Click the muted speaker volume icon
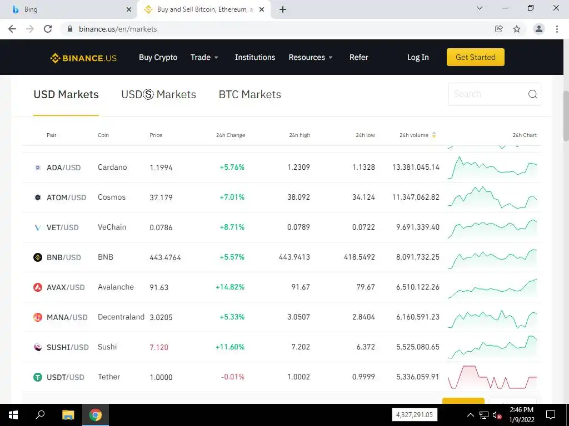The image size is (569, 426). tap(497, 415)
